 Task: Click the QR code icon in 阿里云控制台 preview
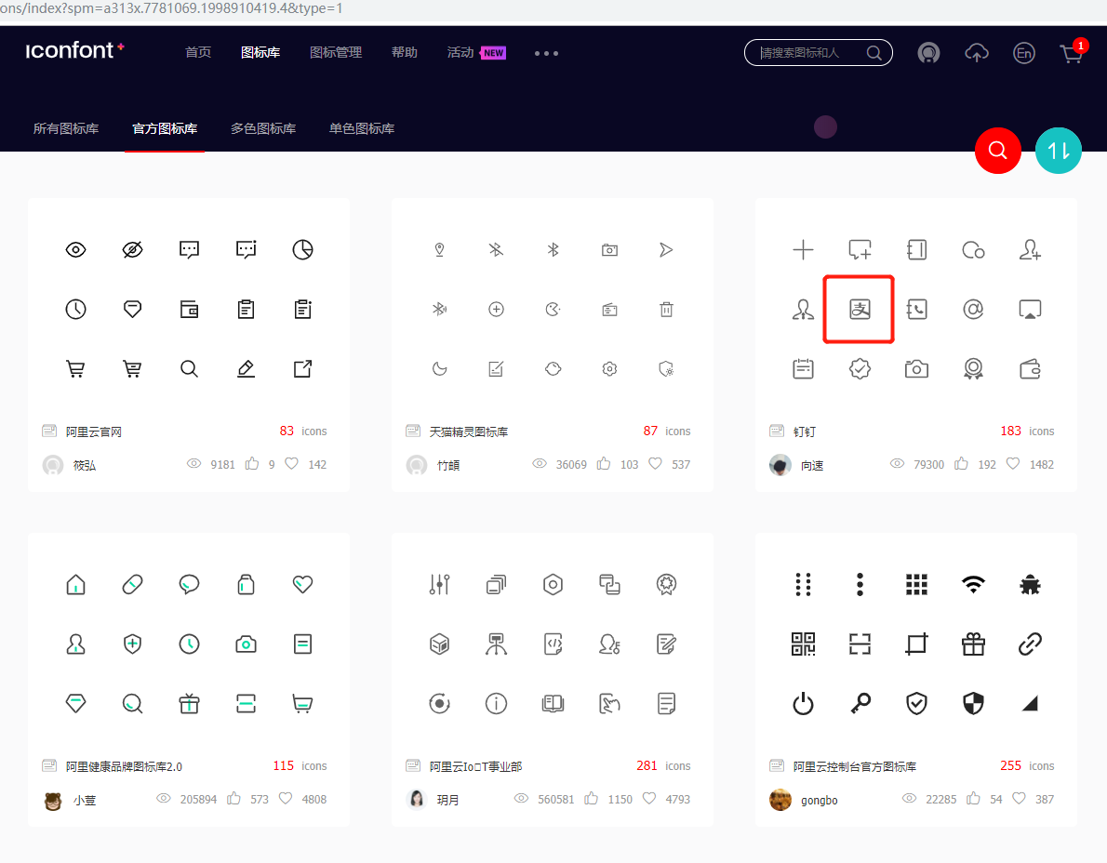803,644
